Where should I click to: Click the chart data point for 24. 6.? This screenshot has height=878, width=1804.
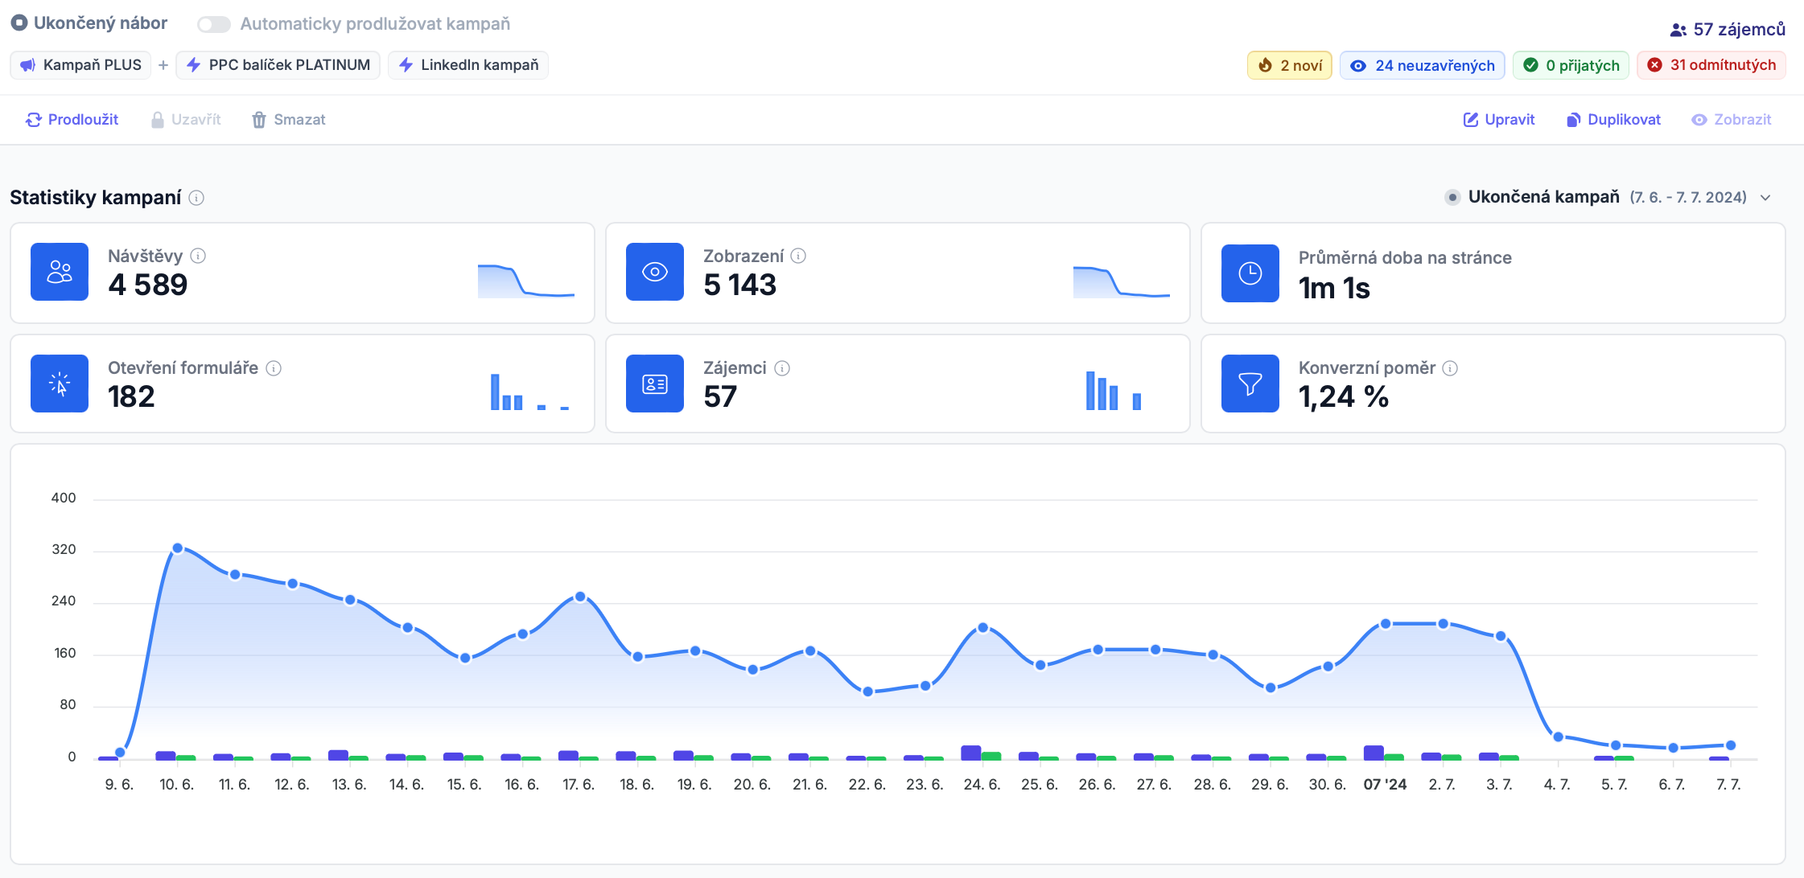983,628
